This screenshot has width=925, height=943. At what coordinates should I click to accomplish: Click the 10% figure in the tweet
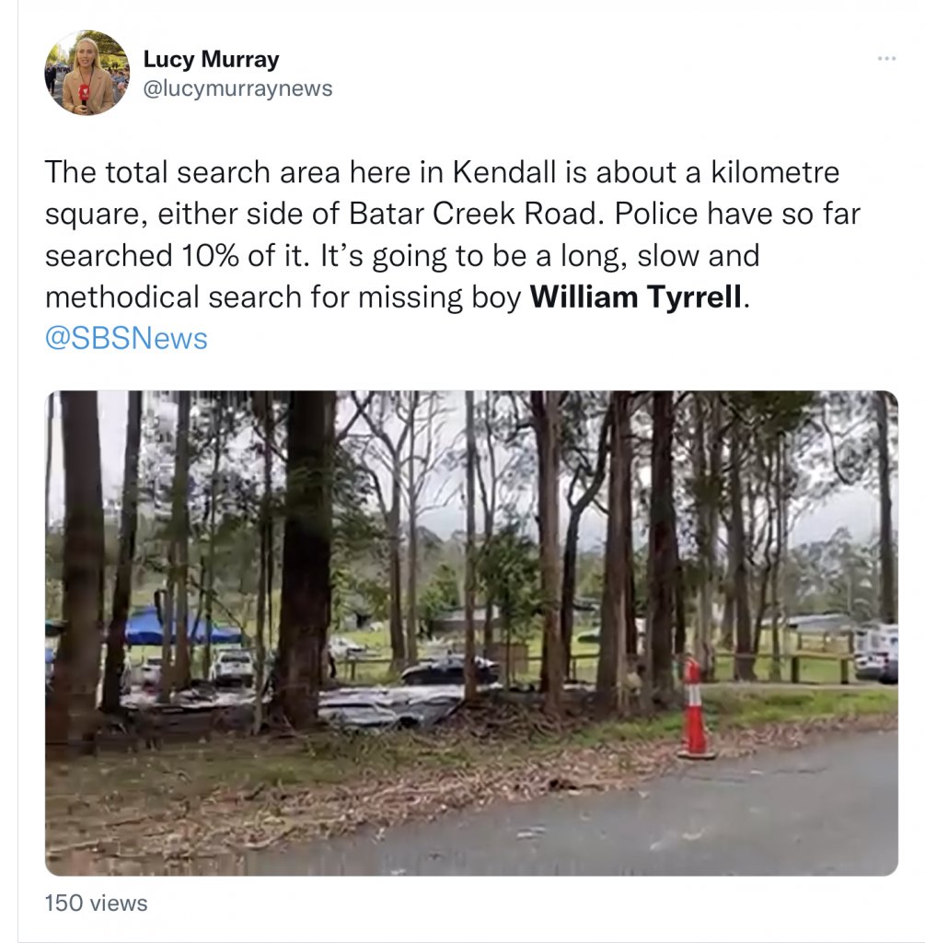point(202,256)
